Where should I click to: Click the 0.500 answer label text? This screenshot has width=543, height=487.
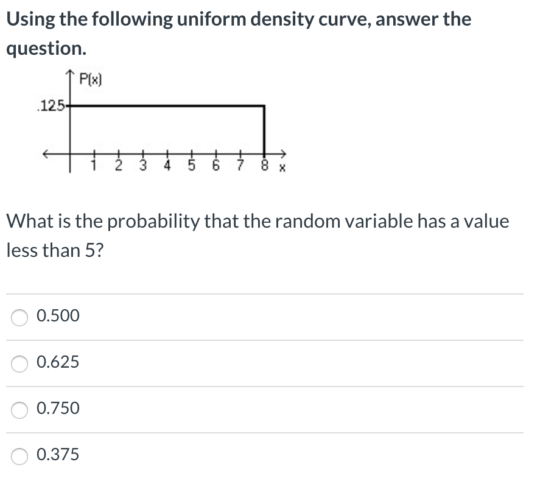[x=58, y=316]
